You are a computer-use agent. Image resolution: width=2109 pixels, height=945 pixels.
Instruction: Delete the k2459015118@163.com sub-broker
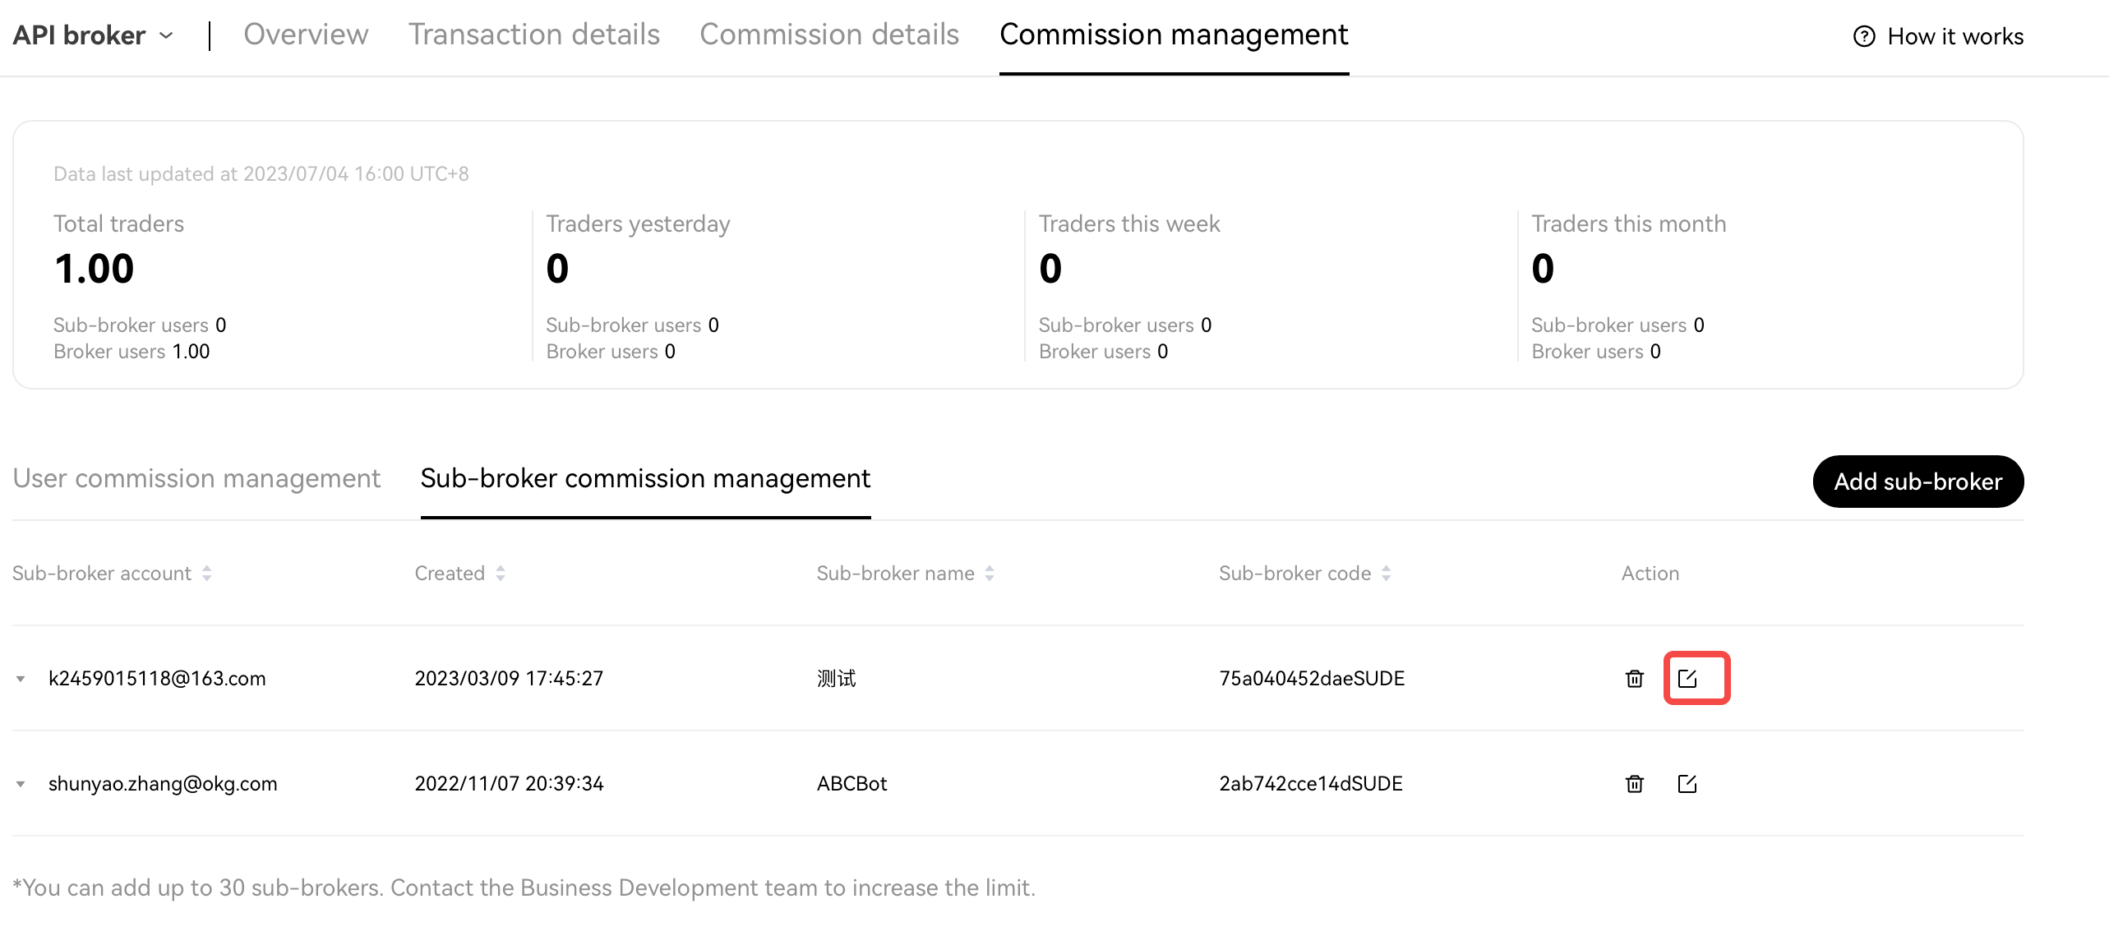(x=1634, y=678)
